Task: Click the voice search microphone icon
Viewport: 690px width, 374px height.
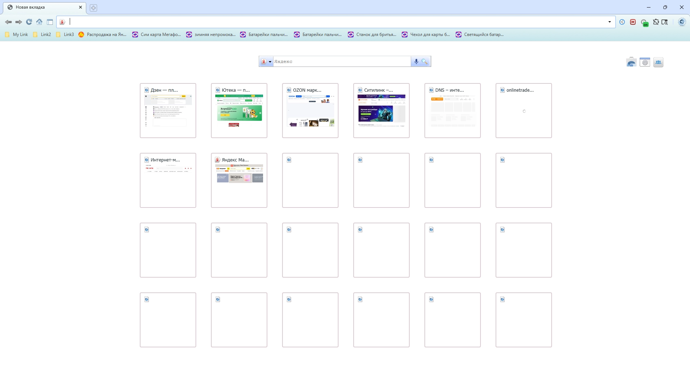Action: pyautogui.click(x=416, y=61)
